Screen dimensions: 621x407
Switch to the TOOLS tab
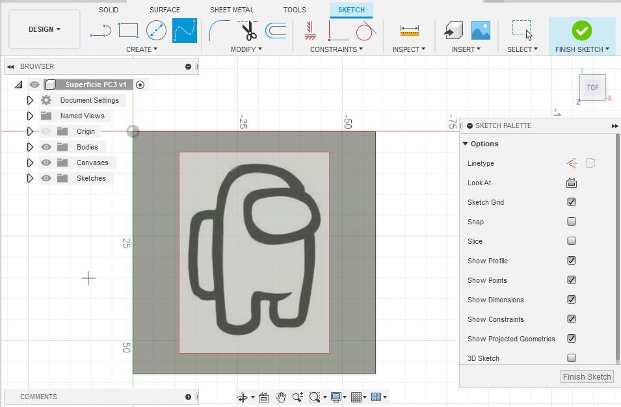295,10
